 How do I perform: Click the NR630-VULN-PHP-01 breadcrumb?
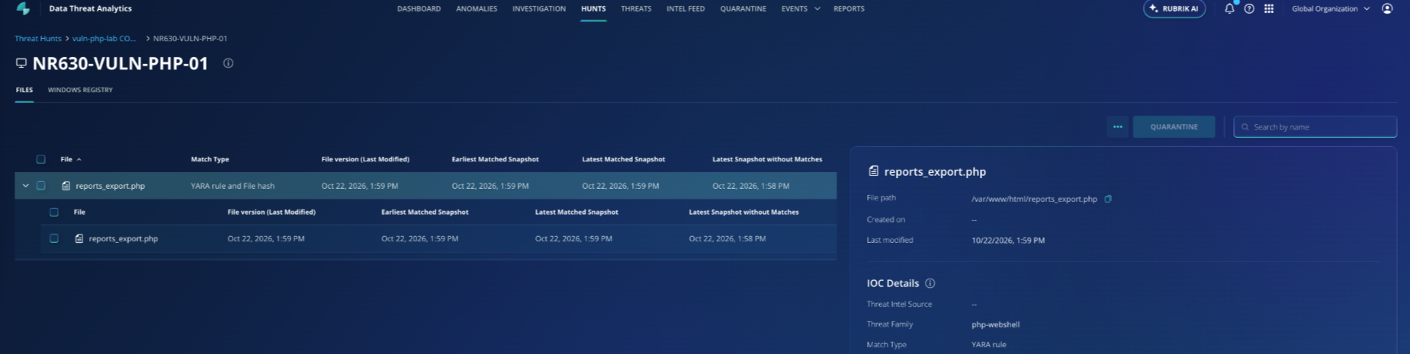click(190, 38)
